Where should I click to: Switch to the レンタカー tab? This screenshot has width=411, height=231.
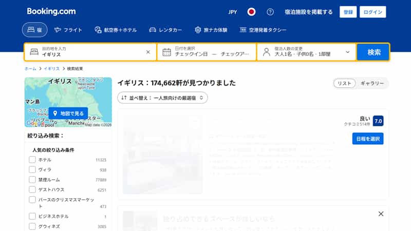point(165,30)
